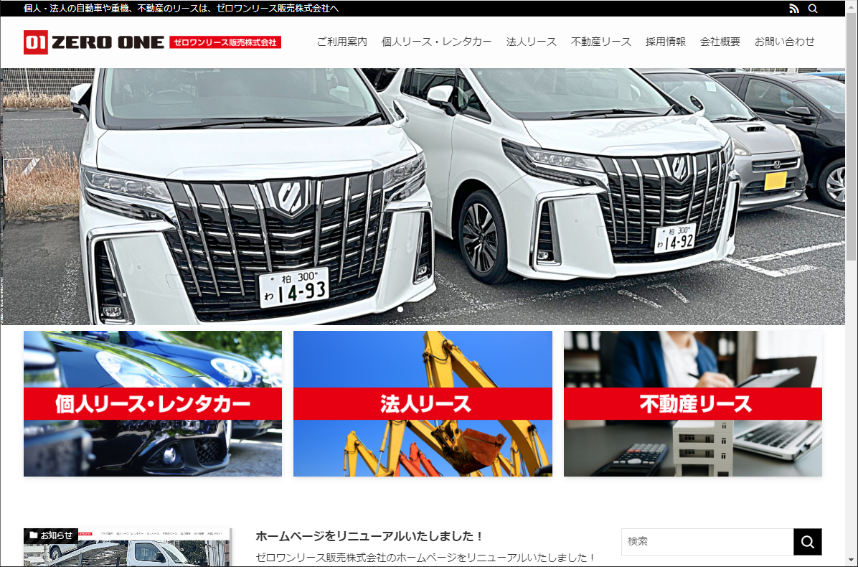Click the header search magnifier icon
This screenshot has height=567, width=858.
coord(813,9)
